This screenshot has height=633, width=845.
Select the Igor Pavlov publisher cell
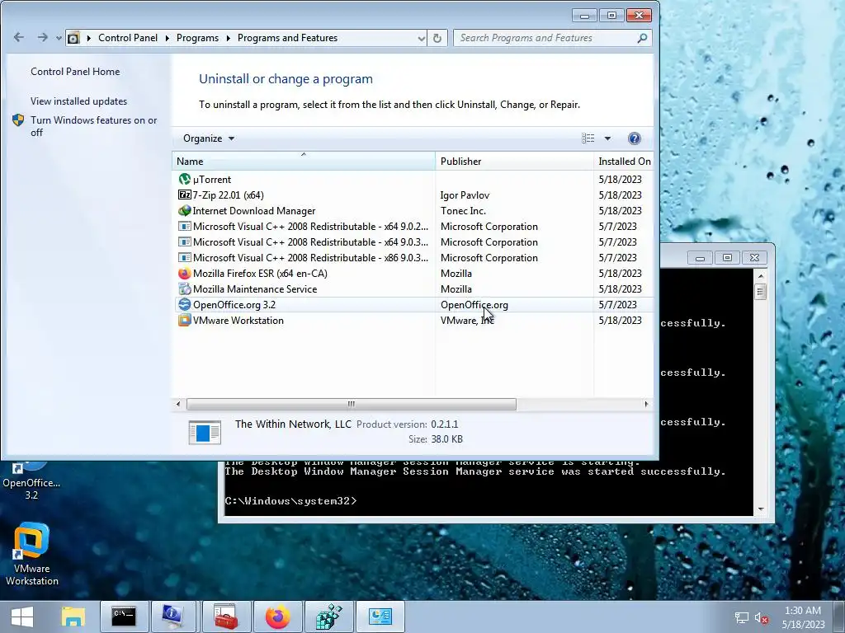[x=465, y=195]
